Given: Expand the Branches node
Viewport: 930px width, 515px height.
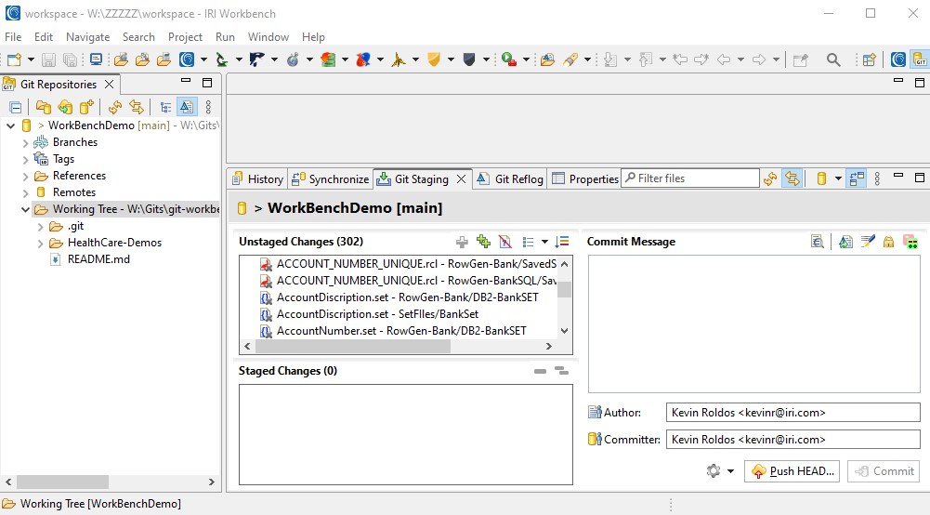Looking at the screenshot, I should click(x=25, y=143).
